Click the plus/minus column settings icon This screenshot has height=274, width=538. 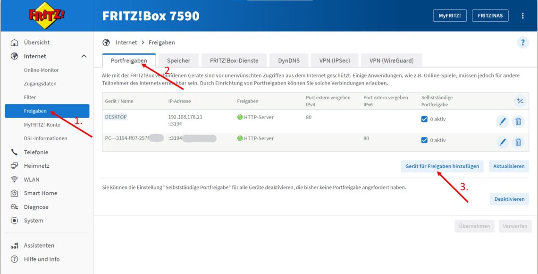tap(520, 101)
